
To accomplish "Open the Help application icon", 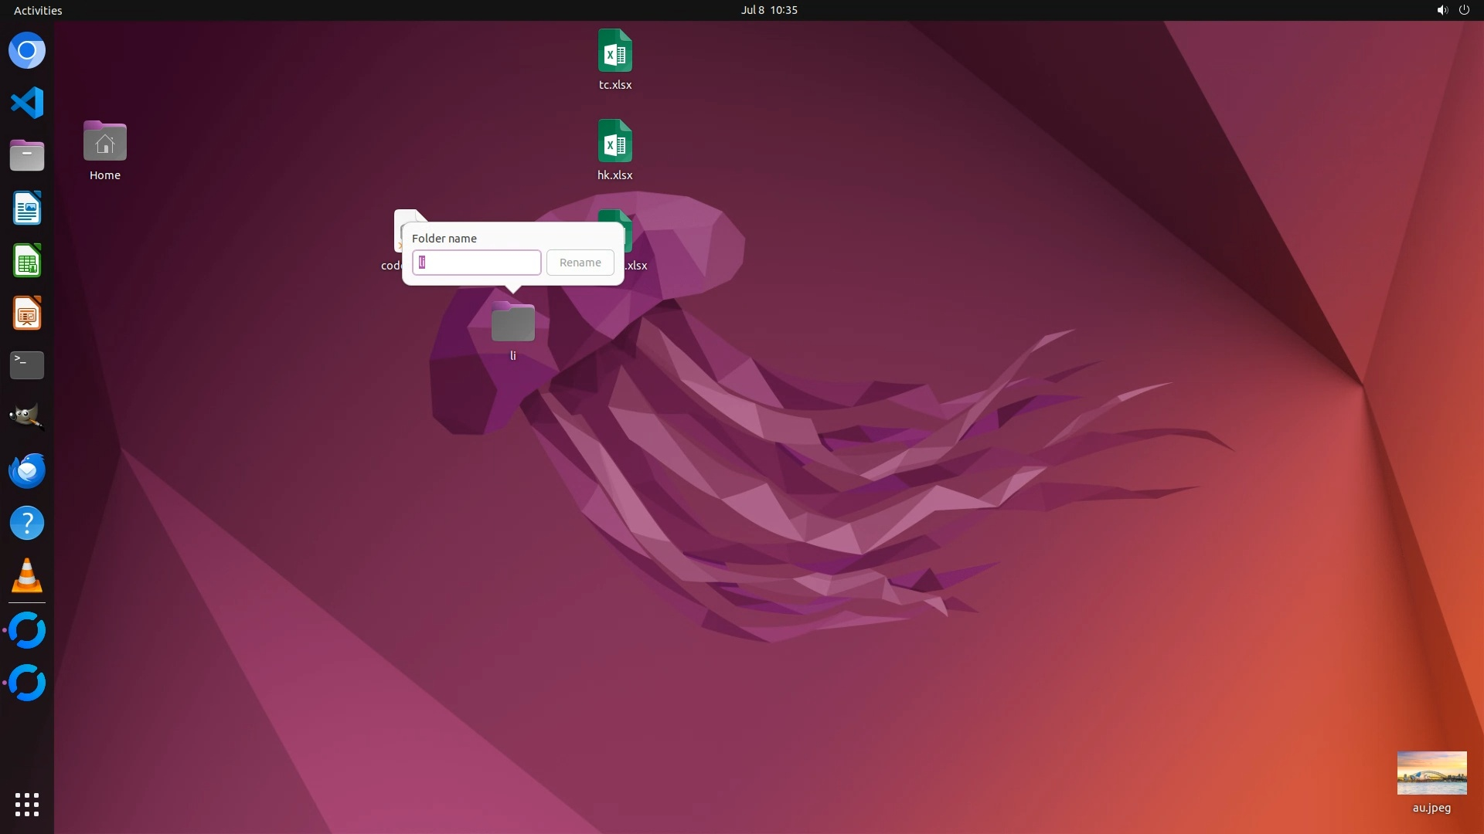I will click(27, 524).
